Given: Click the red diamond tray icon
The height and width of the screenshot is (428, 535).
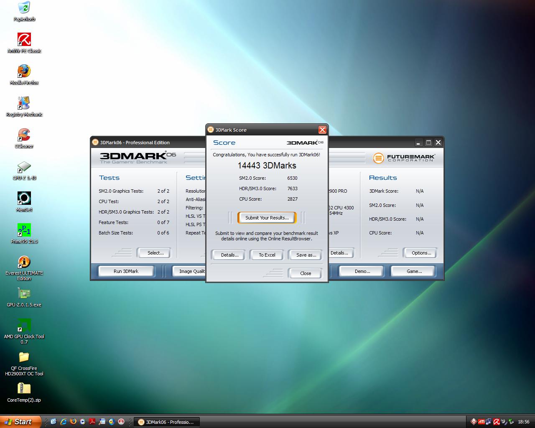Looking at the screenshot, I should tap(474, 422).
